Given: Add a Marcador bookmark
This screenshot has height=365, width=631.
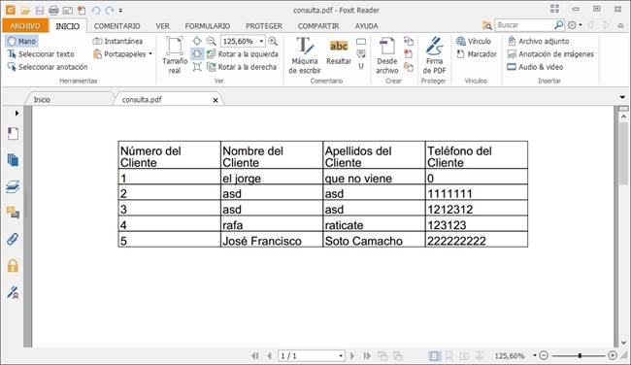Looking at the screenshot, I should coord(477,54).
